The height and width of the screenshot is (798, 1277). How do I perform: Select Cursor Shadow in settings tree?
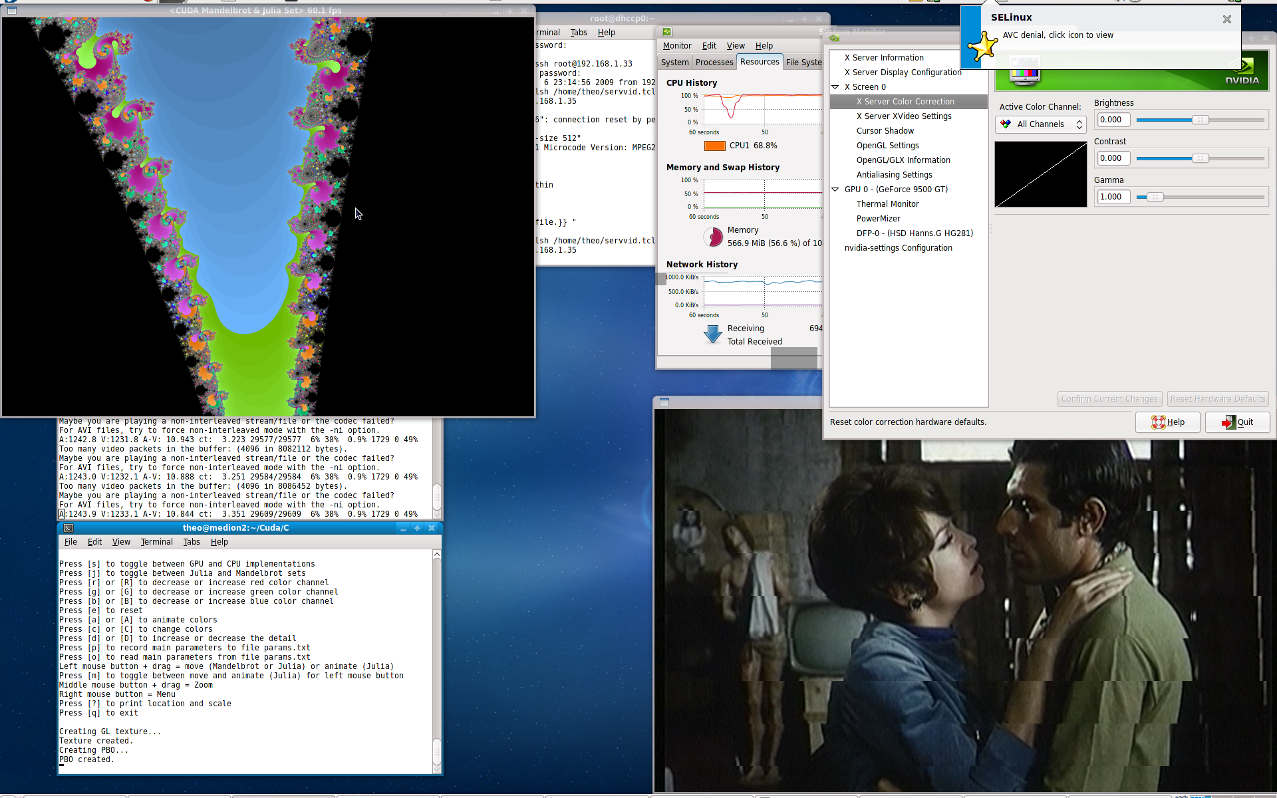click(x=885, y=131)
